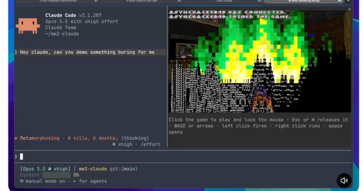Click the 'Claude Code v2.1.287' title
The height and width of the screenshot is (191, 363).
tap(73, 15)
